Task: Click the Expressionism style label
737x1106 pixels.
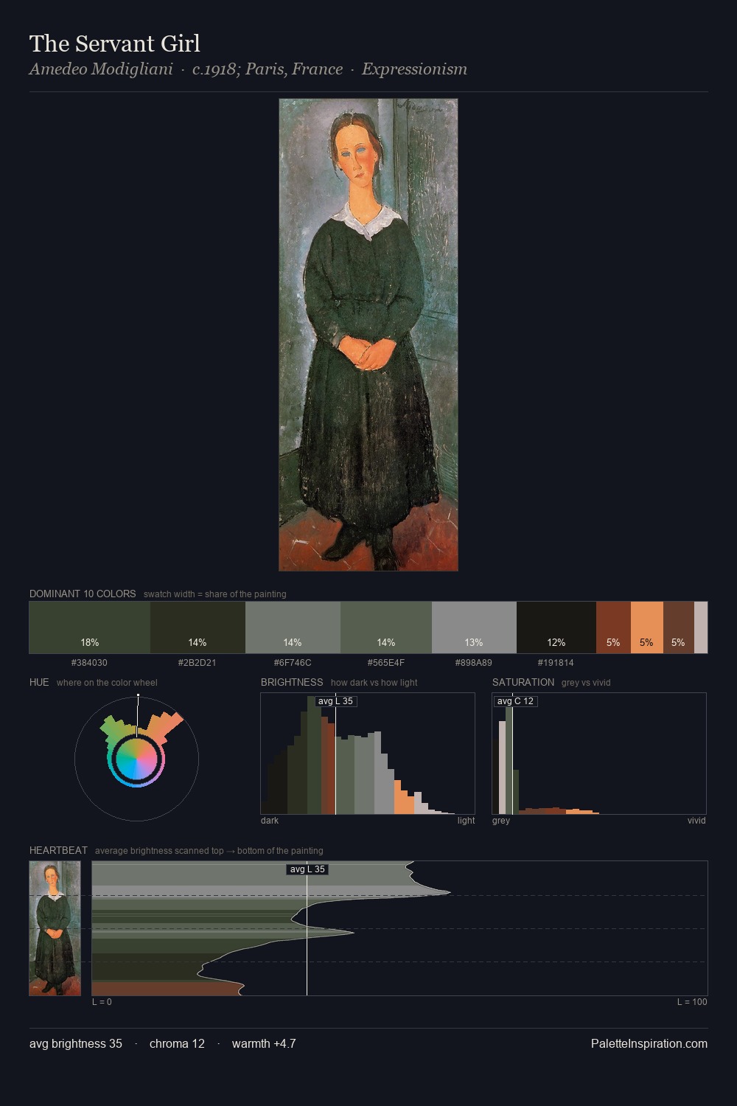Action: coord(414,69)
